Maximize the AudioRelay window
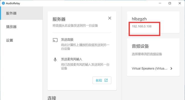The image size is (185, 100). (x=170, y=3)
